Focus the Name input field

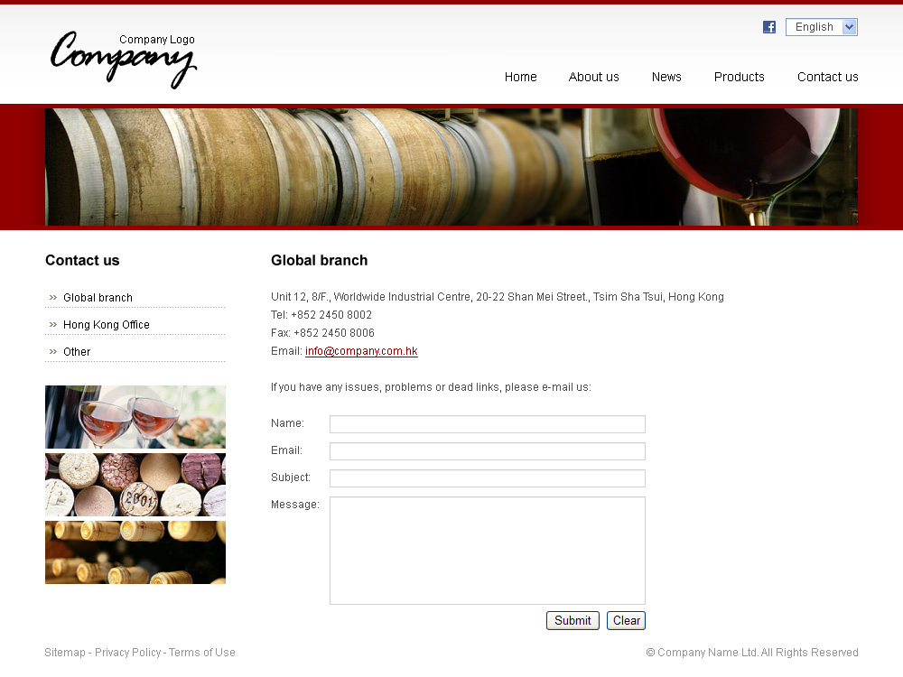click(488, 424)
